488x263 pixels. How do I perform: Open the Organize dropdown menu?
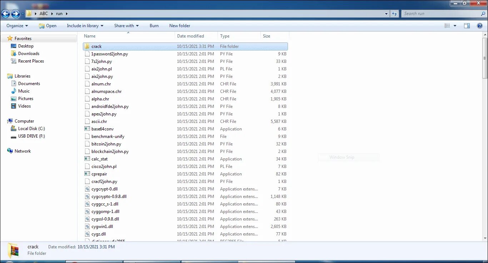(17, 26)
